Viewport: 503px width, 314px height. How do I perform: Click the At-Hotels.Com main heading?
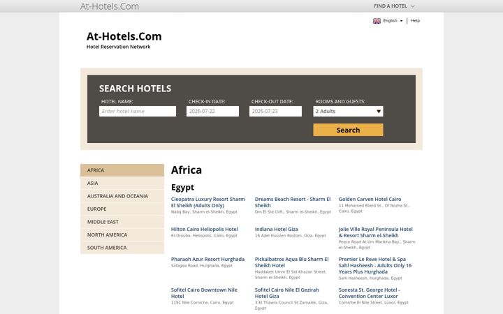[124, 36]
